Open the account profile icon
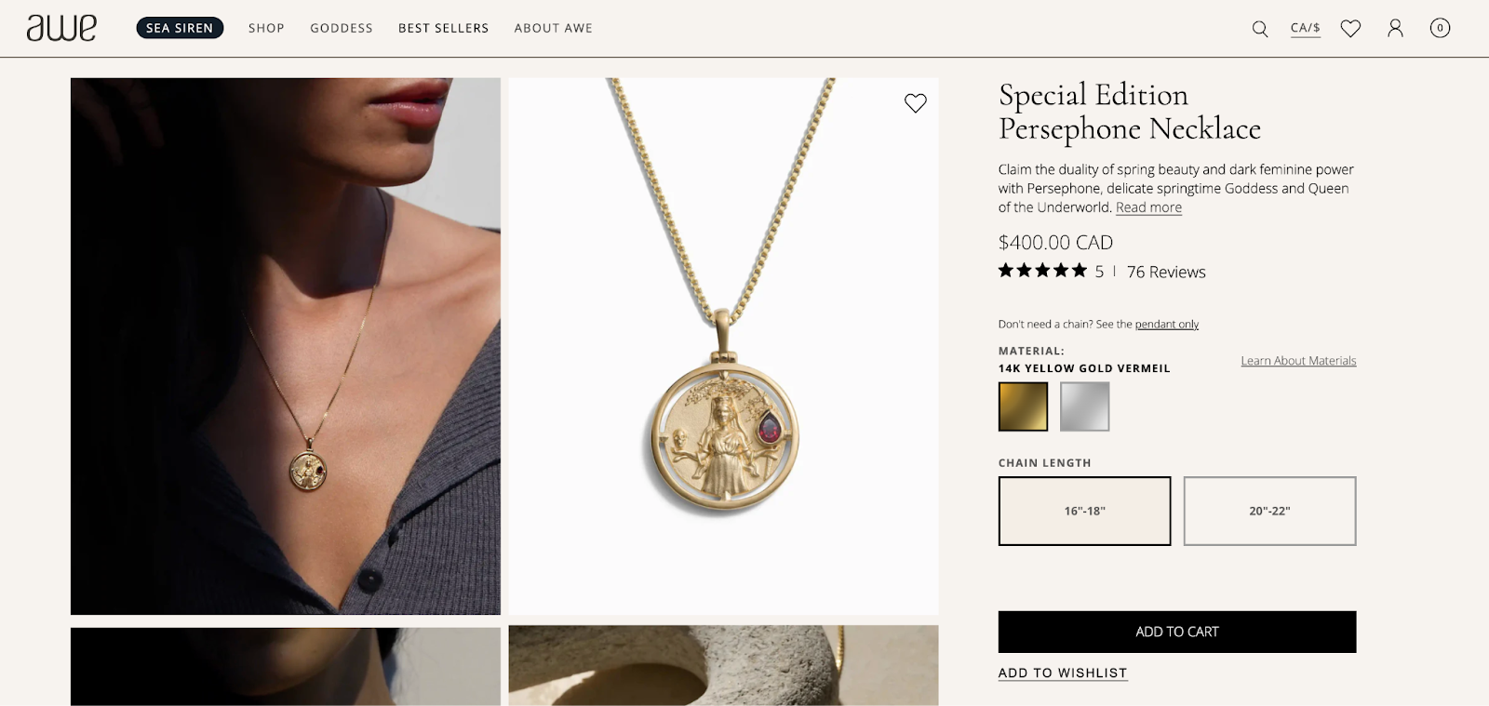This screenshot has width=1489, height=706. (x=1395, y=29)
